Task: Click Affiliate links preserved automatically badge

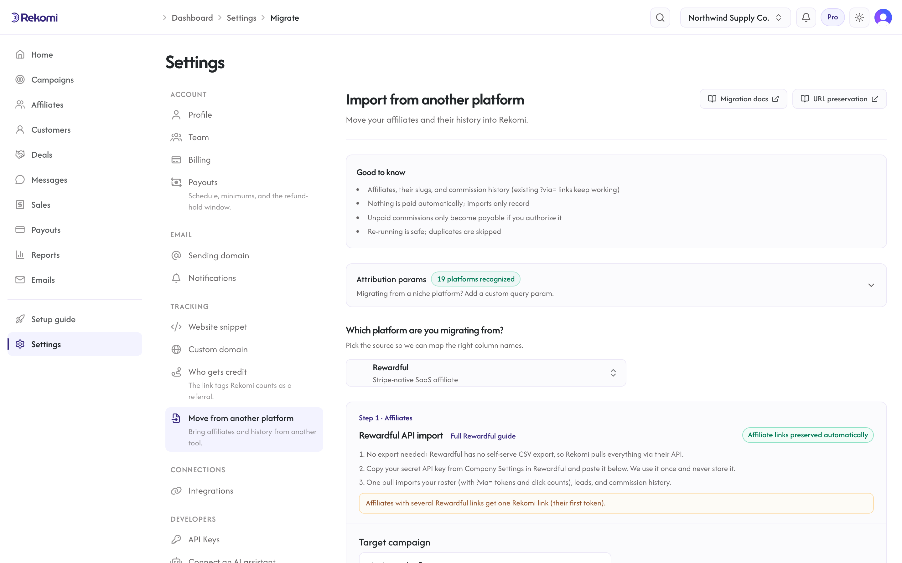Action: (x=808, y=435)
